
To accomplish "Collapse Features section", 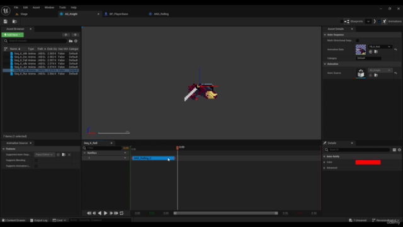I will (x=4, y=149).
